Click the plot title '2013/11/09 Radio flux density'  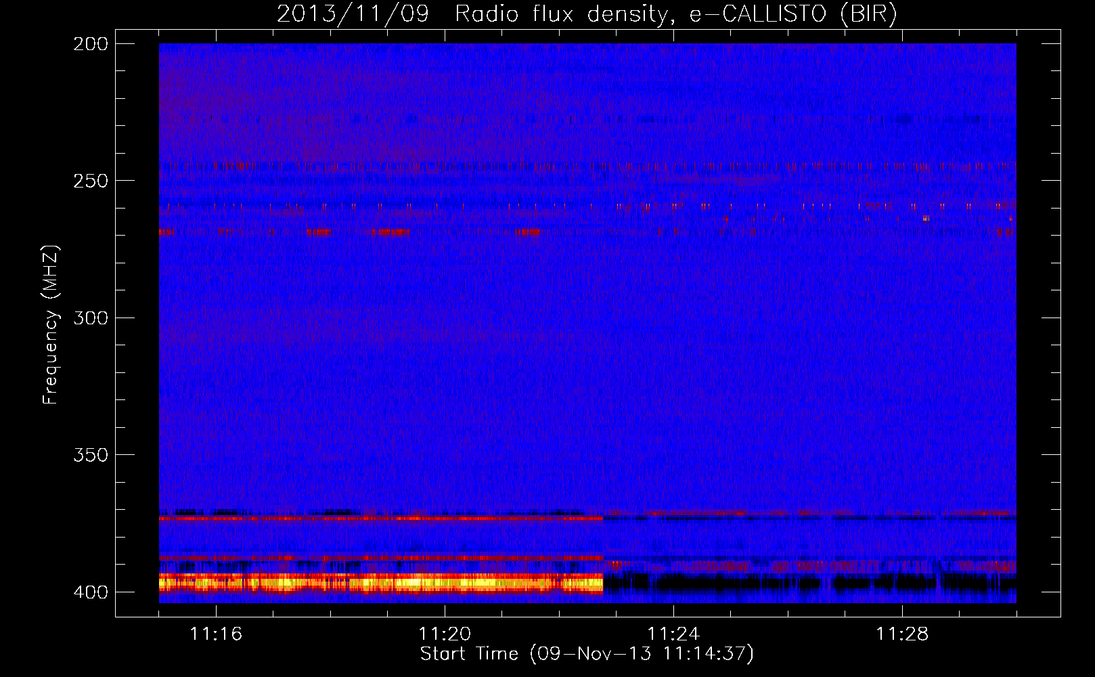pos(587,14)
